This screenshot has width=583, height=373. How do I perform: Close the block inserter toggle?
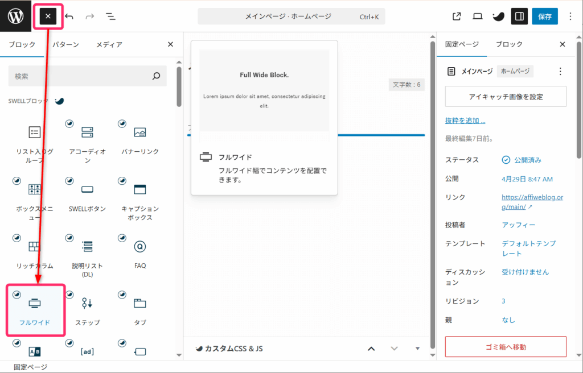pos(48,16)
